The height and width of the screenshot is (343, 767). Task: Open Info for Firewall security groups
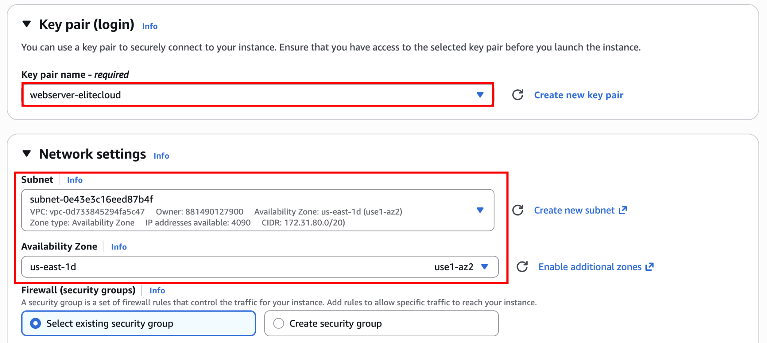click(x=157, y=291)
